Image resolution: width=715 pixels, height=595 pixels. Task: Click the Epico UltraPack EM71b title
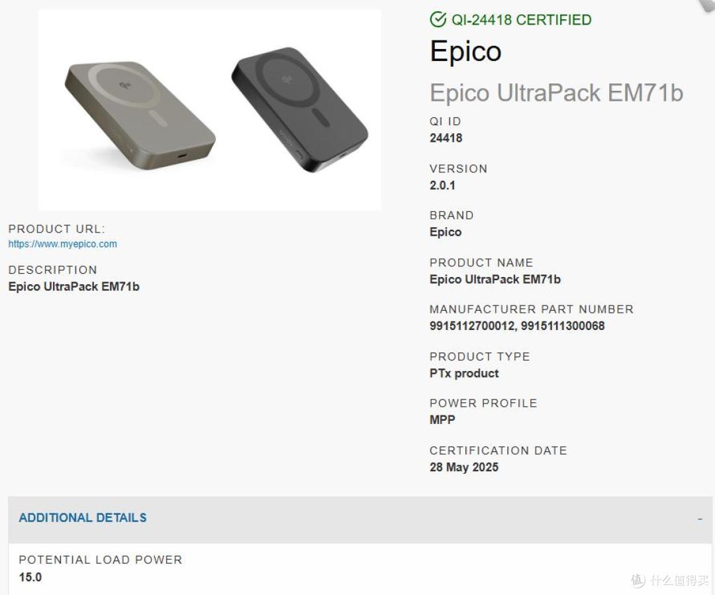pyautogui.click(x=556, y=93)
